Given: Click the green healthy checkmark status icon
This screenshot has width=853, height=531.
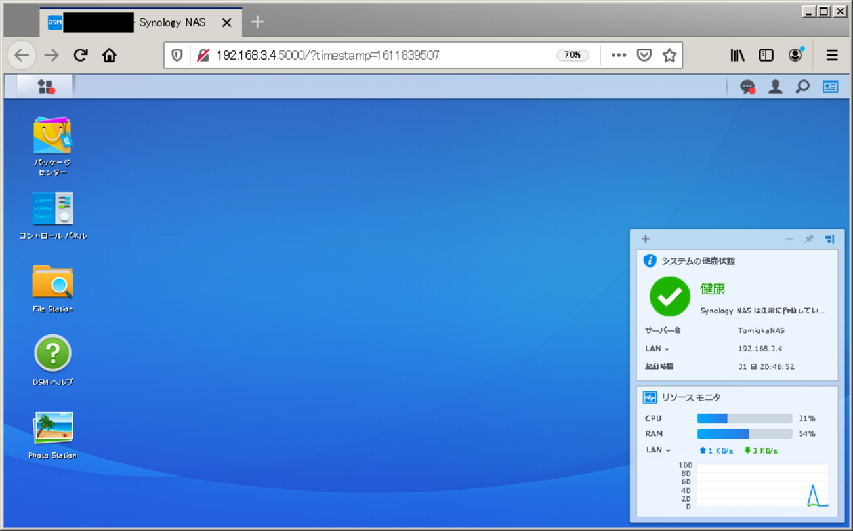Looking at the screenshot, I should pyautogui.click(x=669, y=296).
